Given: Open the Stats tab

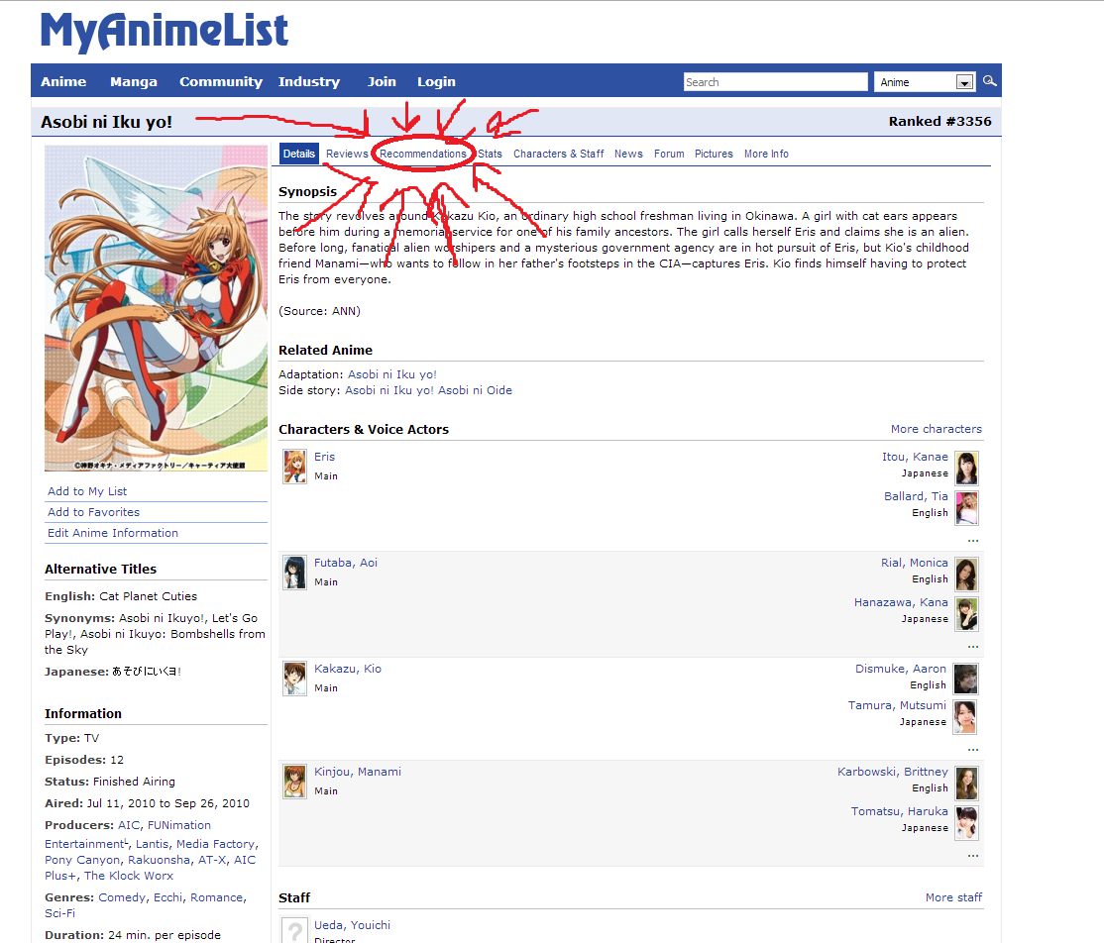Looking at the screenshot, I should pos(490,154).
